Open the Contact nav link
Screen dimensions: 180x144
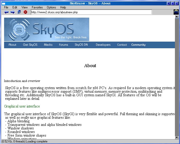[122, 45]
